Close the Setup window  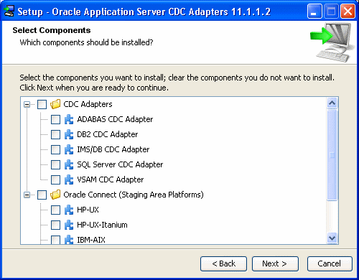pos(348,11)
